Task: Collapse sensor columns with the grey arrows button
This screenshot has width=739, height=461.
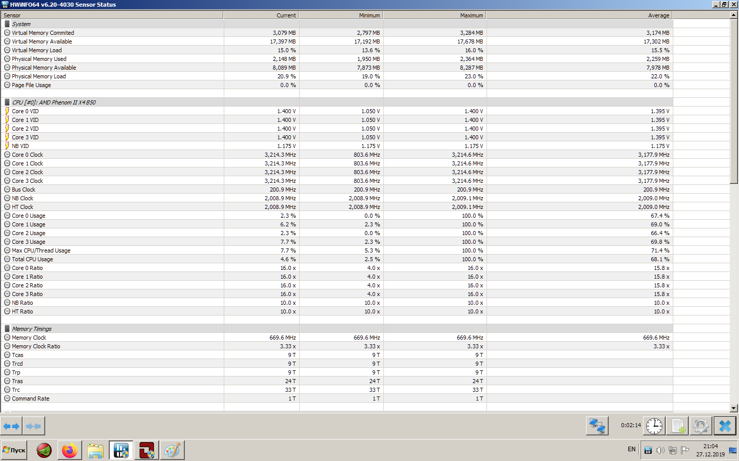Action: [34, 426]
